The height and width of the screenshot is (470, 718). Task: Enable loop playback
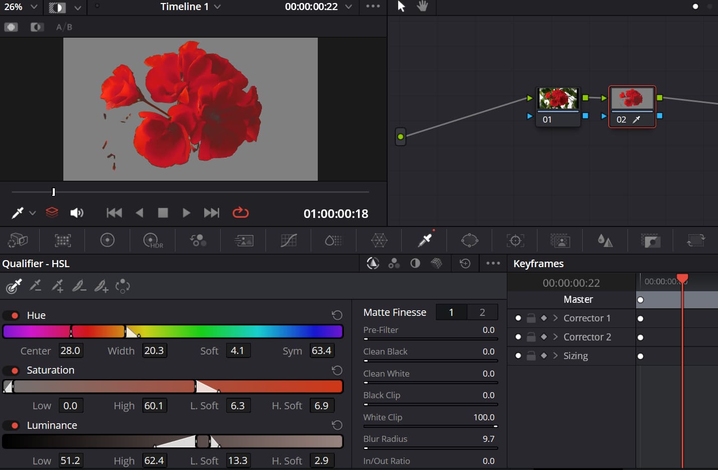pos(240,212)
